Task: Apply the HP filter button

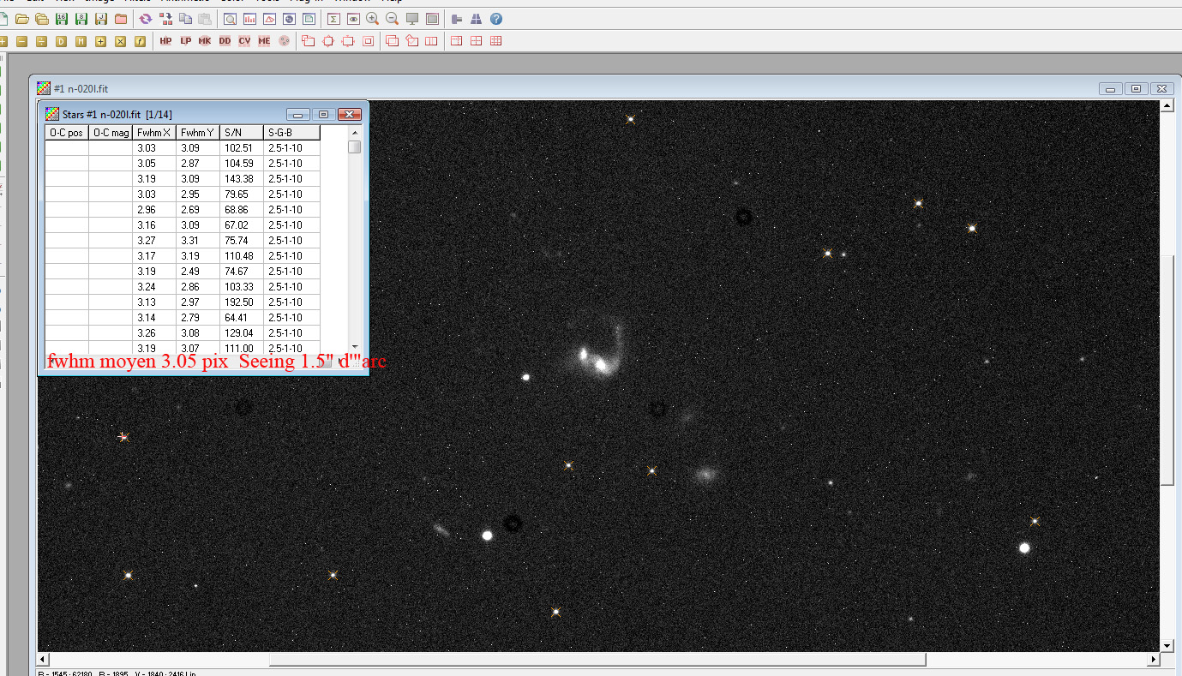Action: pyautogui.click(x=165, y=41)
